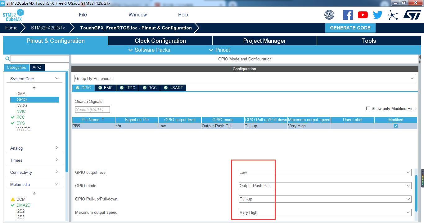424x224 pixels.
Task: Open the Window menu
Action: [138, 15]
